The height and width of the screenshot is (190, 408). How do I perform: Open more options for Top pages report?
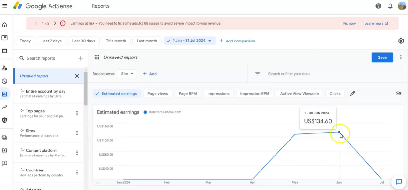(x=77, y=113)
